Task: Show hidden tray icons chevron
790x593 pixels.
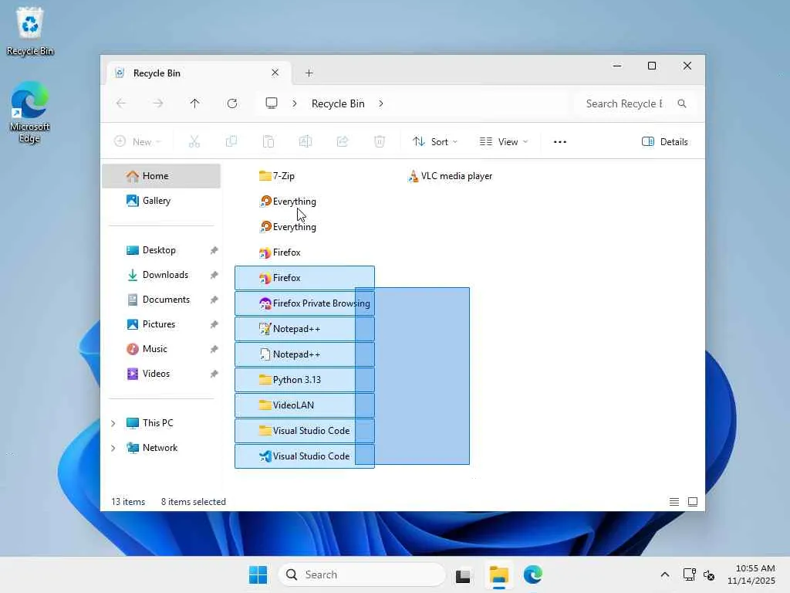Action: coord(665,574)
